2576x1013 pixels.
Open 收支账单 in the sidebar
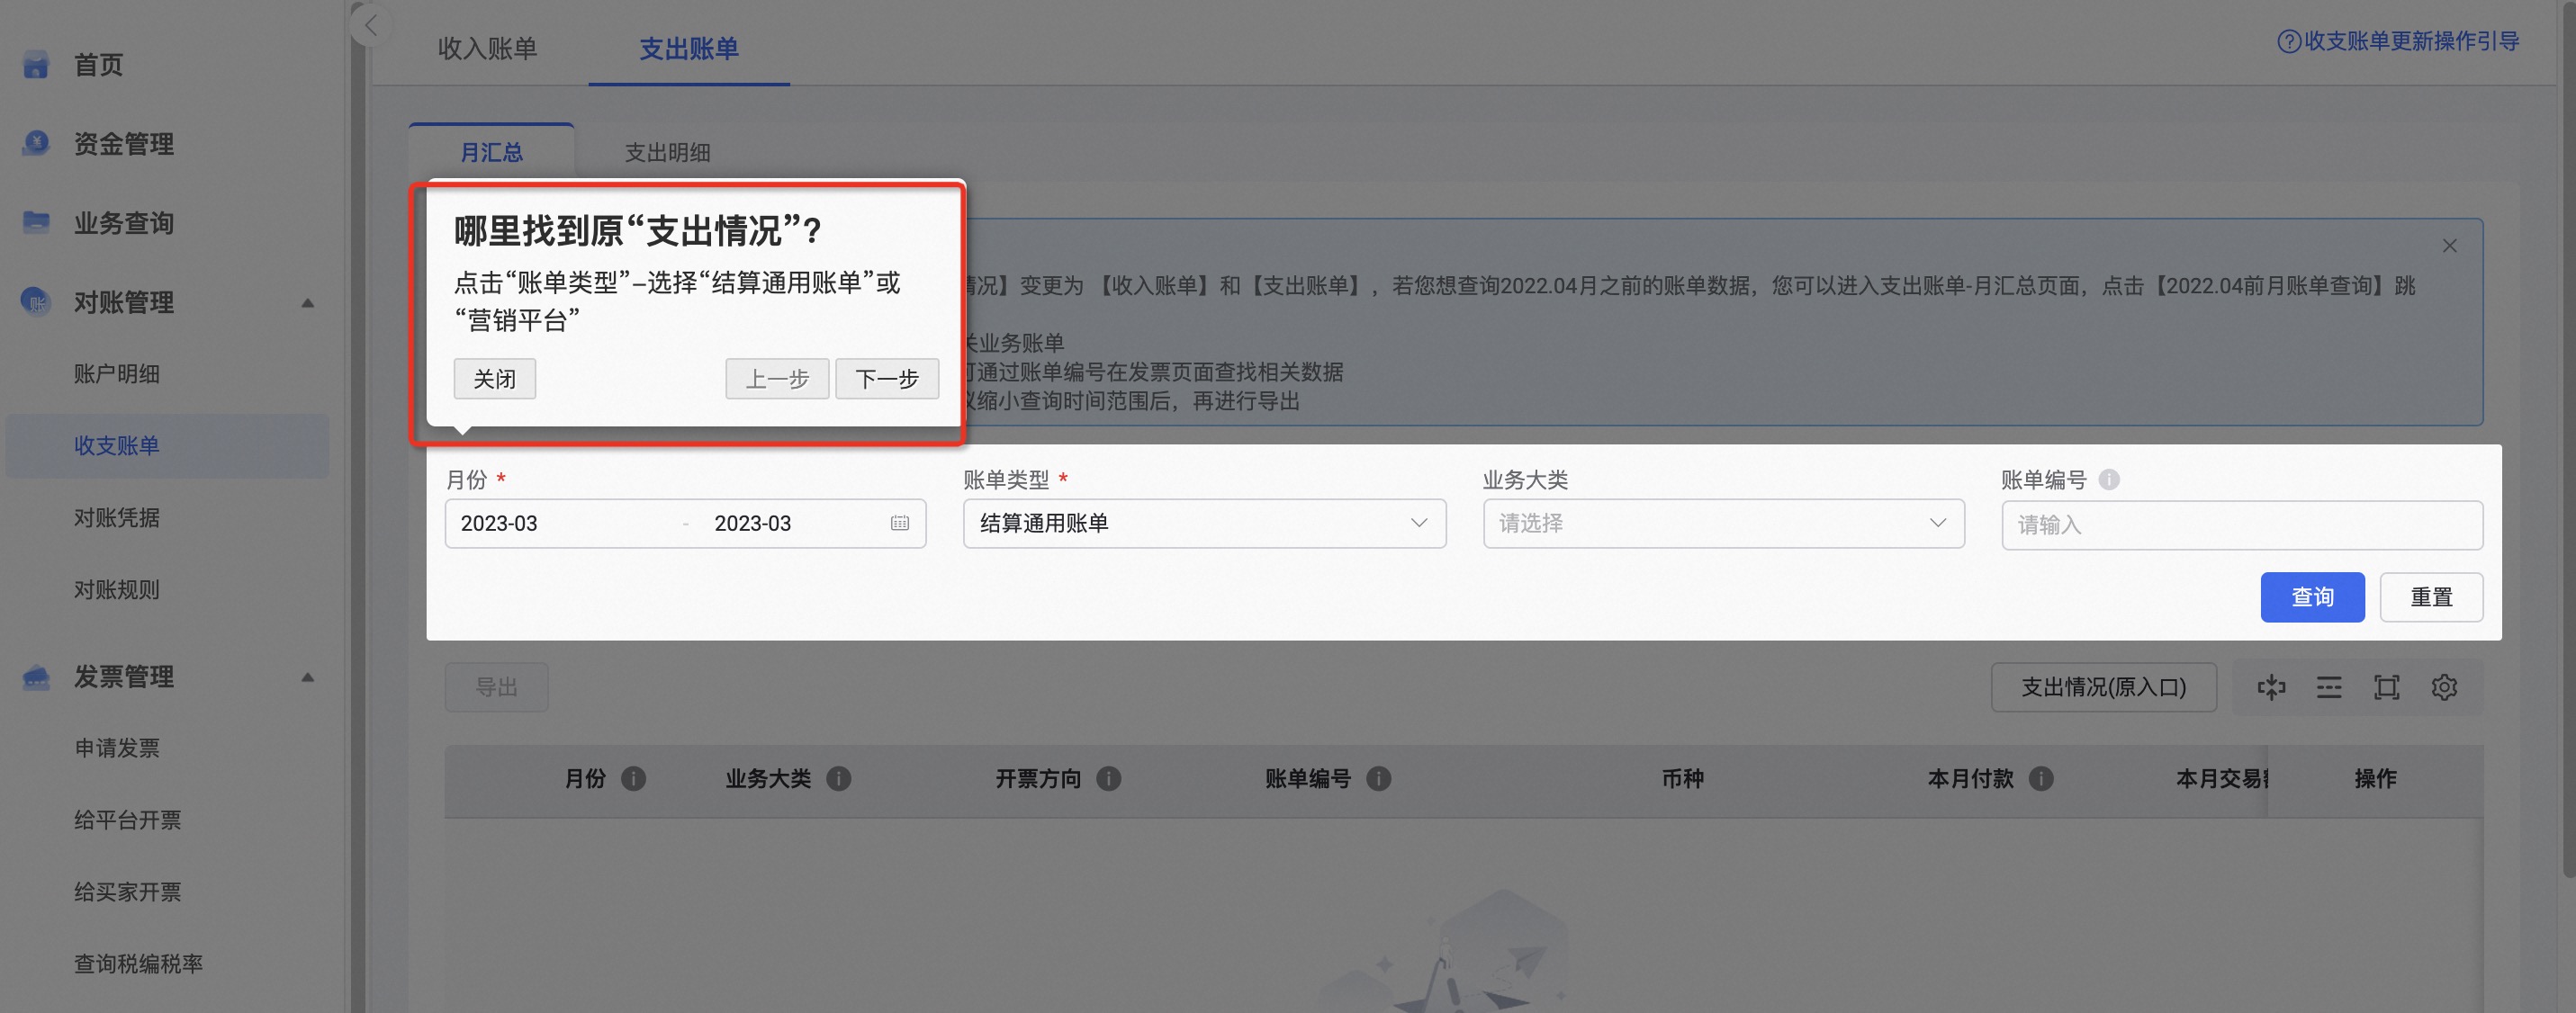coord(167,446)
